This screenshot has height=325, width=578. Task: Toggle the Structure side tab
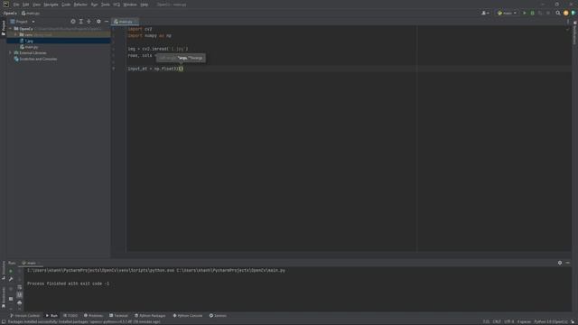(x=4, y=270)
